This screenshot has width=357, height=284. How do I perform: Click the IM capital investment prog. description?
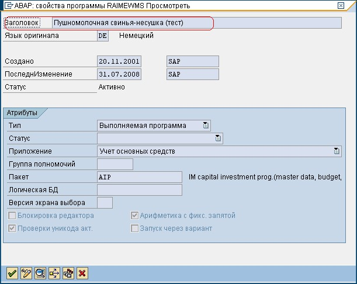265,177
